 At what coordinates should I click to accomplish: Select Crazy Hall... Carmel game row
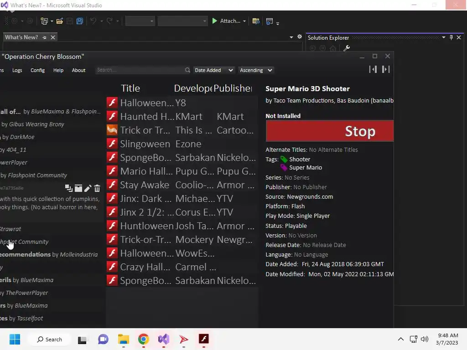point(182,267)
